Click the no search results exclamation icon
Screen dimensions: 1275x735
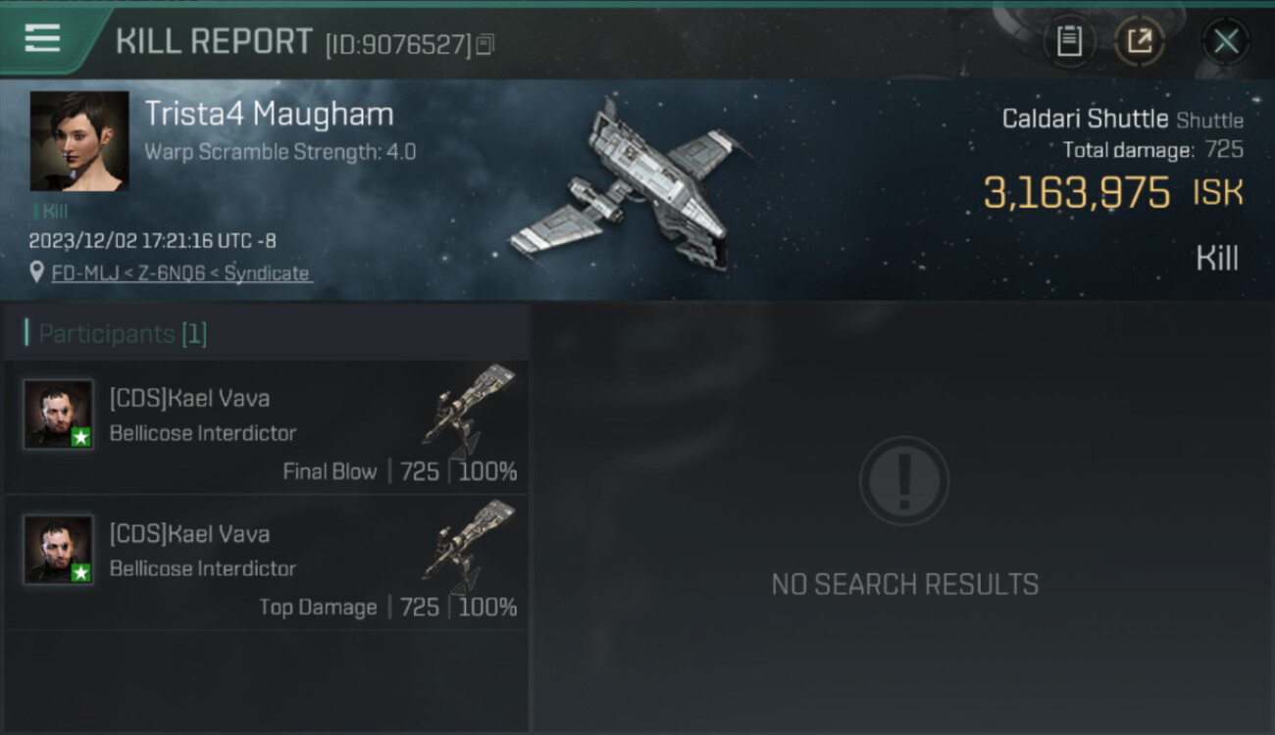coord(904,481)
